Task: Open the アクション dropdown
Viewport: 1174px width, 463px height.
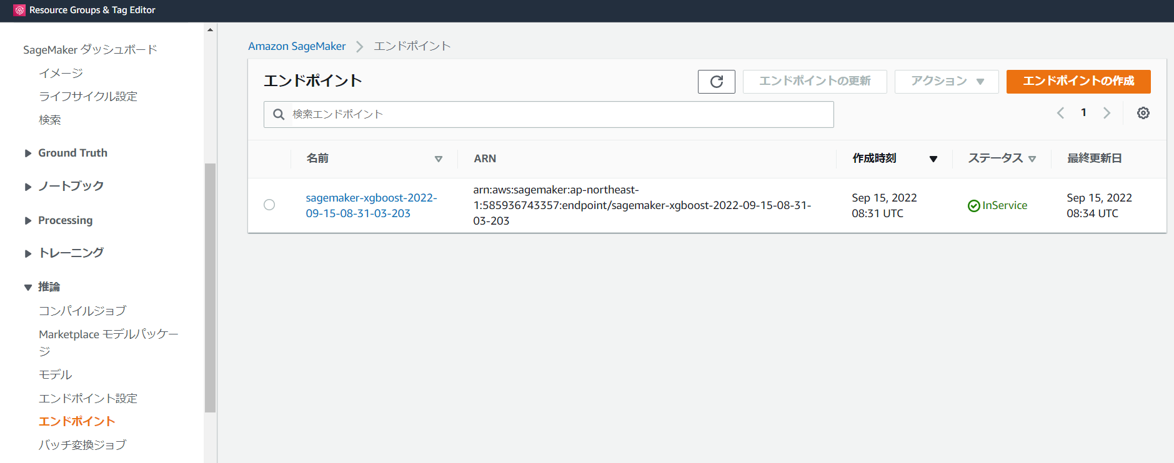Action: point(947,82)
